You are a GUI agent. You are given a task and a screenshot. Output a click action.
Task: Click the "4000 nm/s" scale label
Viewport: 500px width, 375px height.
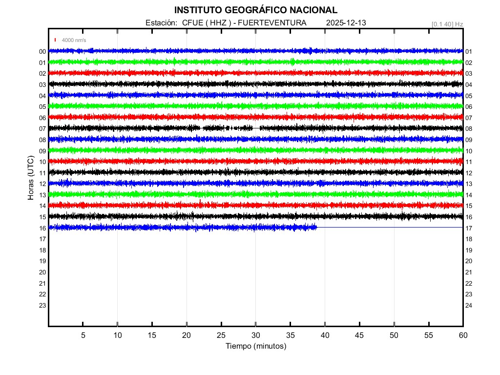(74, 40)
